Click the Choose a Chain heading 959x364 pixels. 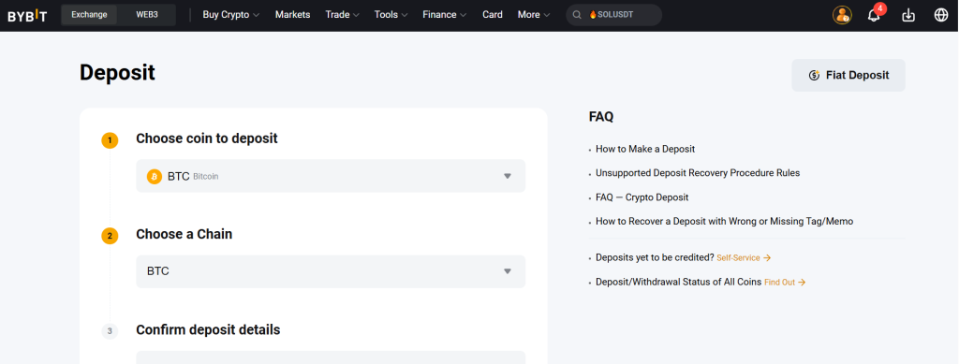(x=184, y=234)
